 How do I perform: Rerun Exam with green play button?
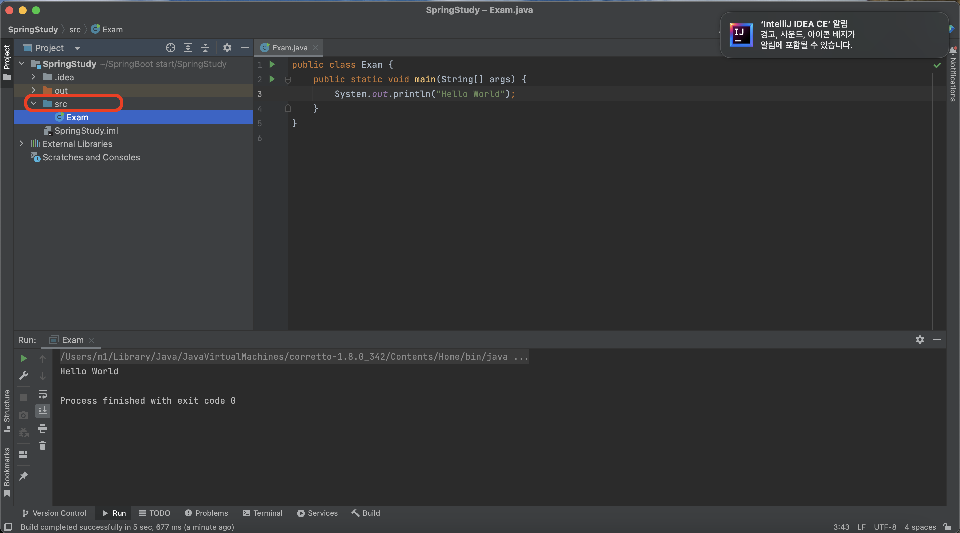click(23, 358)
